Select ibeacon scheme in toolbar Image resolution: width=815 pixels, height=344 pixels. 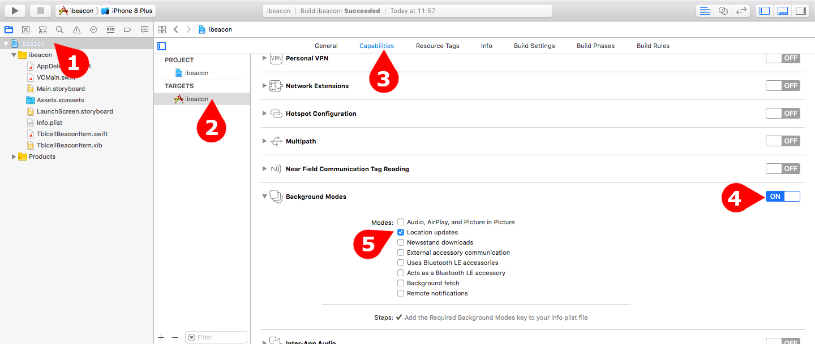click(76, 11)
